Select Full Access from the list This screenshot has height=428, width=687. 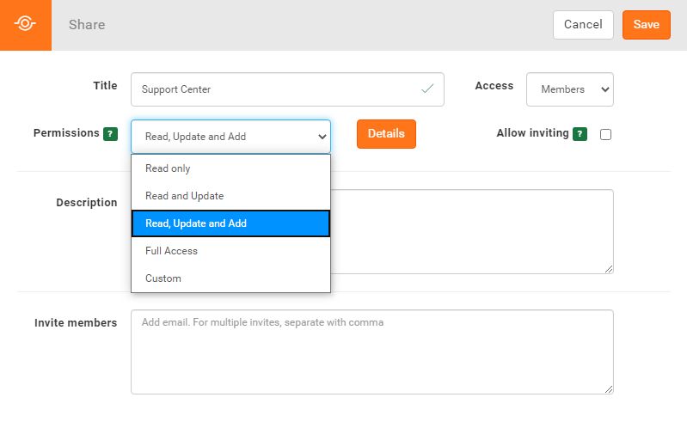pyautogui.click(x=230, y=251)
